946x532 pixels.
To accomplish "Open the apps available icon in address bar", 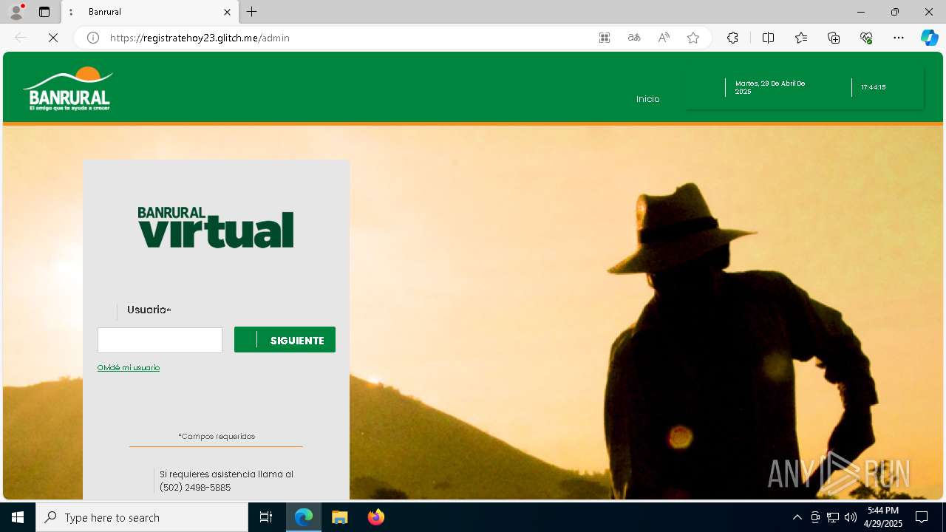I will pos(605,38).
